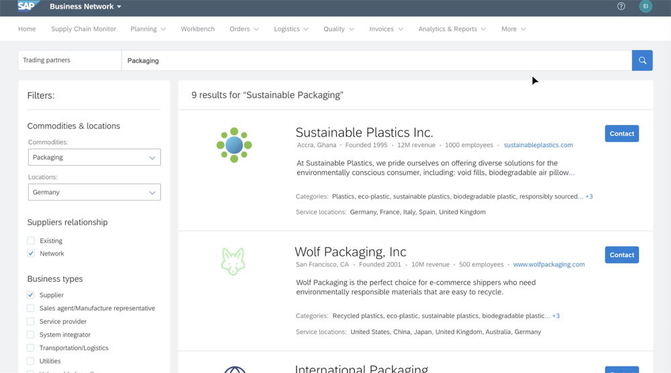Open the help question mark icon
The width and height of the screenshot is (671, 373).
click(621, 6)
